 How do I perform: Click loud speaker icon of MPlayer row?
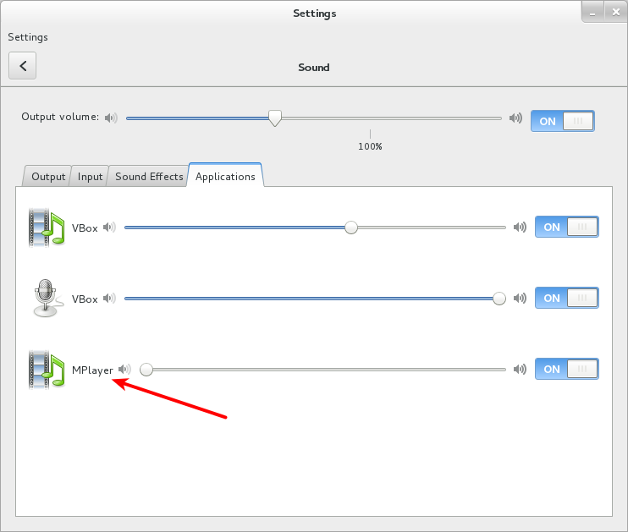coord(520,369)
